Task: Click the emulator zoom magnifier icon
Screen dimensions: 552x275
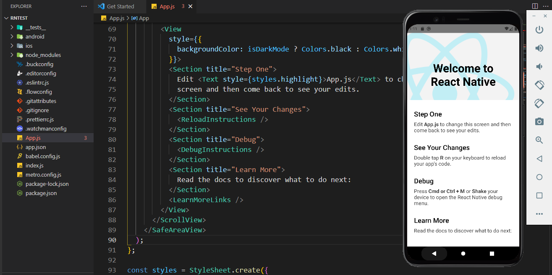Action: tap(539, 140)
